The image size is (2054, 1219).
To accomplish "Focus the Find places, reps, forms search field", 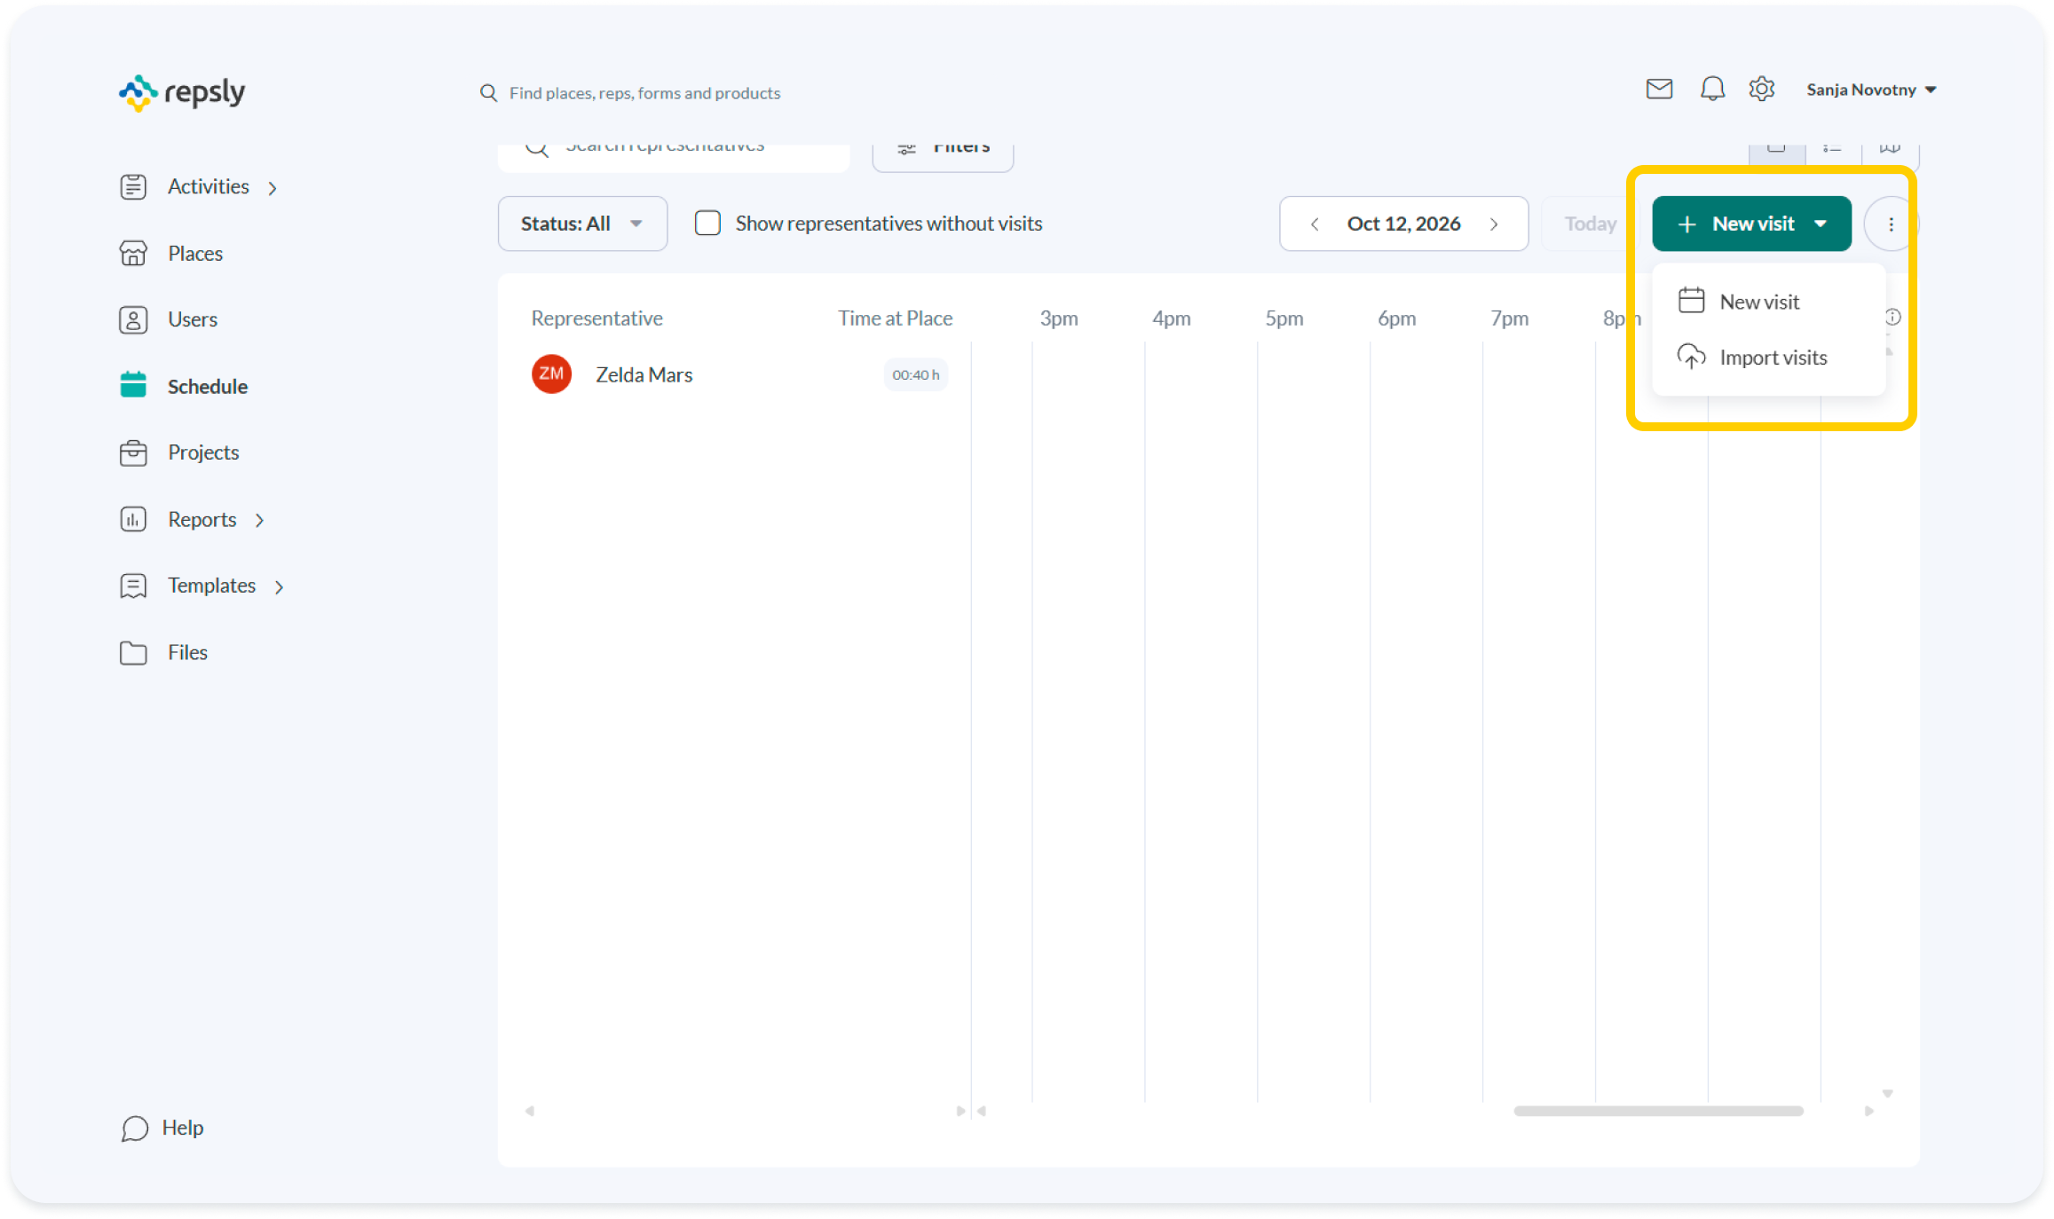I will pyautogui.click(x=644, y=93).
